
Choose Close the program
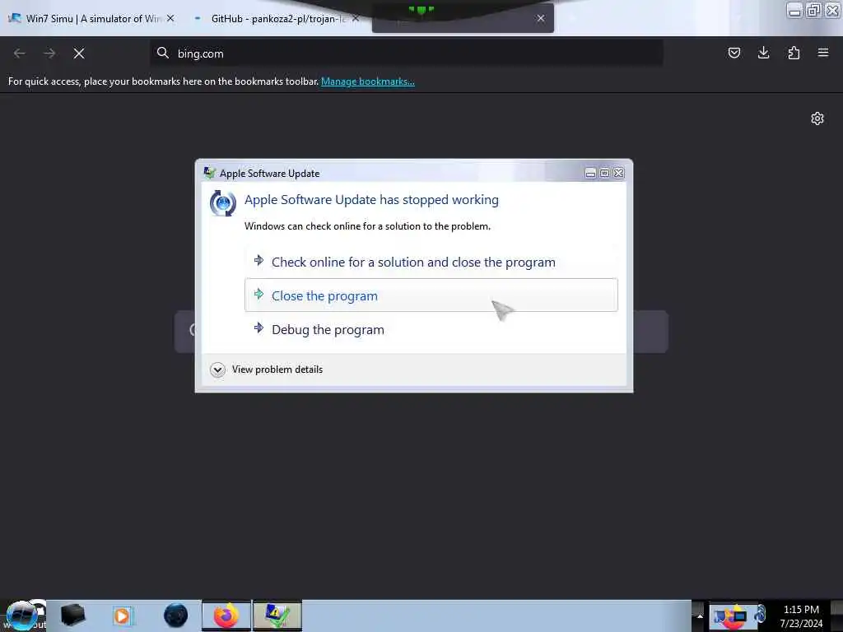coord(431,295)
